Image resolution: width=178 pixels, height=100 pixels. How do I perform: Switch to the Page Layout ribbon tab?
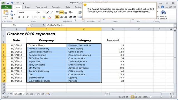point(41,7)
